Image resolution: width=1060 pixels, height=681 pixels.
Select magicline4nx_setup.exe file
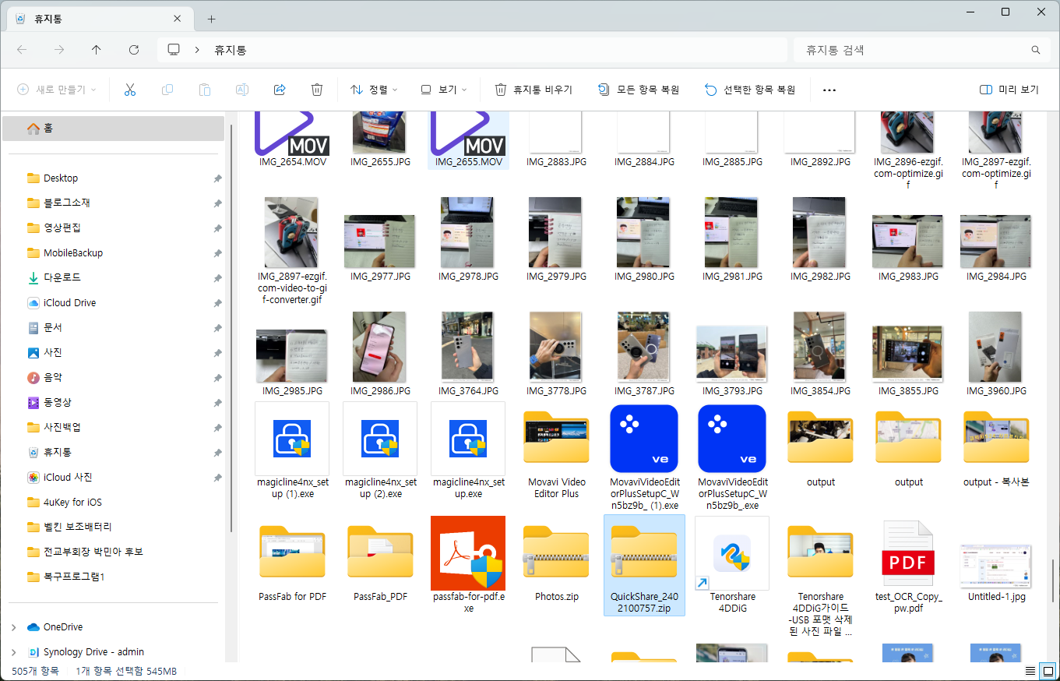[x=469, y=452]
